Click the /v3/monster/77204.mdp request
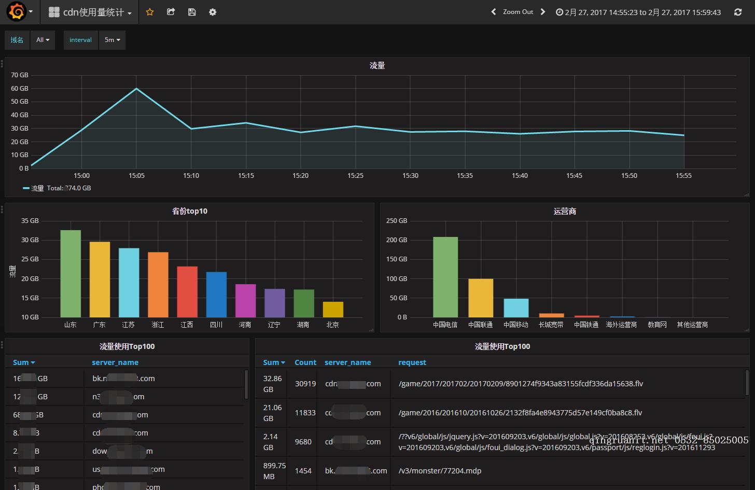Screen dimensions: 755x490 point(440,471)
